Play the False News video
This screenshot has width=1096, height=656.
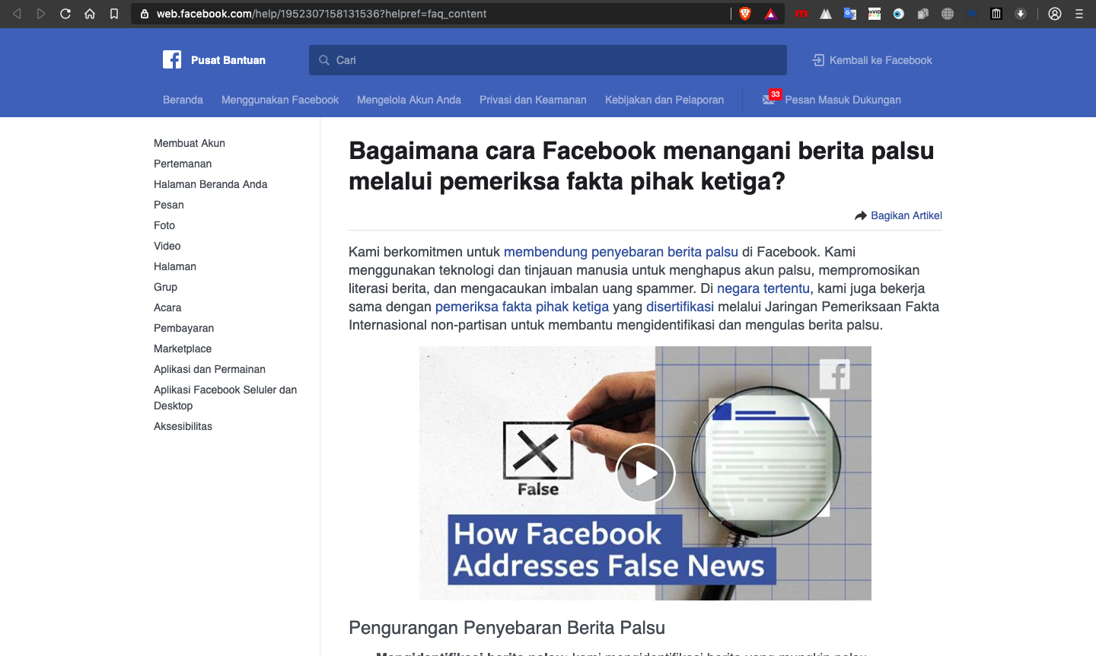[645, 473]
